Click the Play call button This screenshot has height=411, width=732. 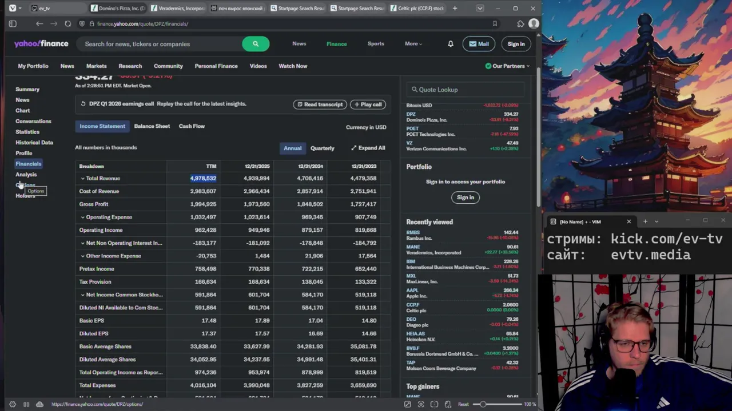368,104
